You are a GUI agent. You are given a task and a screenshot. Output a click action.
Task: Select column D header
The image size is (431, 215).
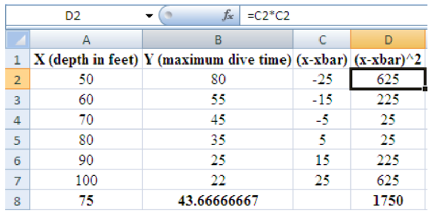click(x=388, y=39)
